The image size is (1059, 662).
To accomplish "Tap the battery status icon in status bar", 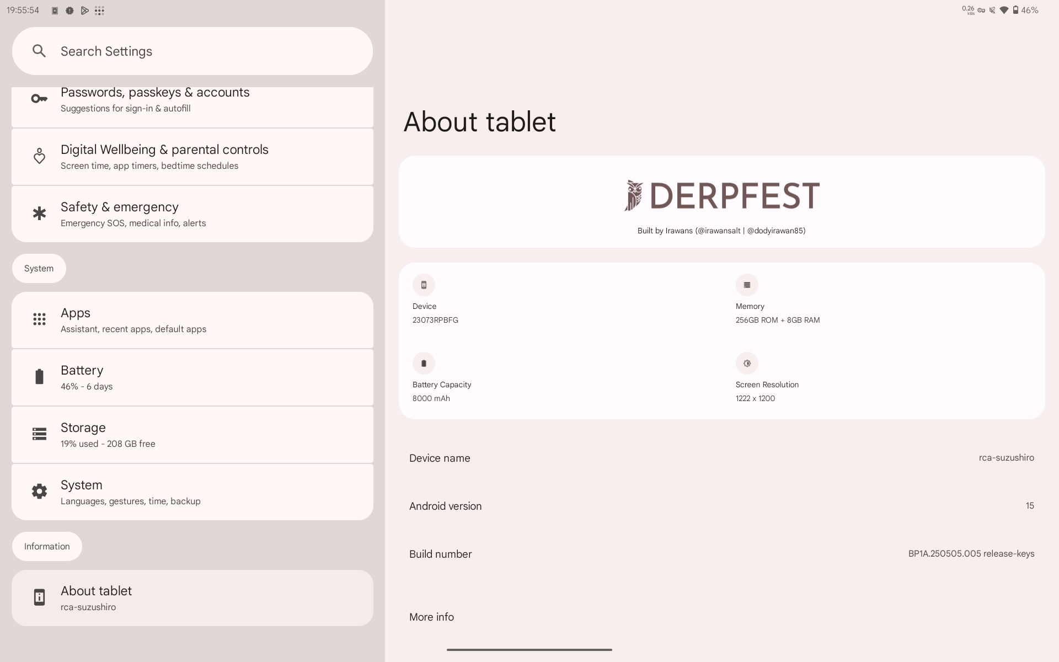I will coord(1015,10).
